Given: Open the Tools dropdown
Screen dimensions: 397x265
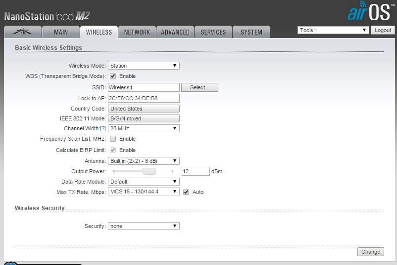Looking at the screenshot, I should 333,30.
